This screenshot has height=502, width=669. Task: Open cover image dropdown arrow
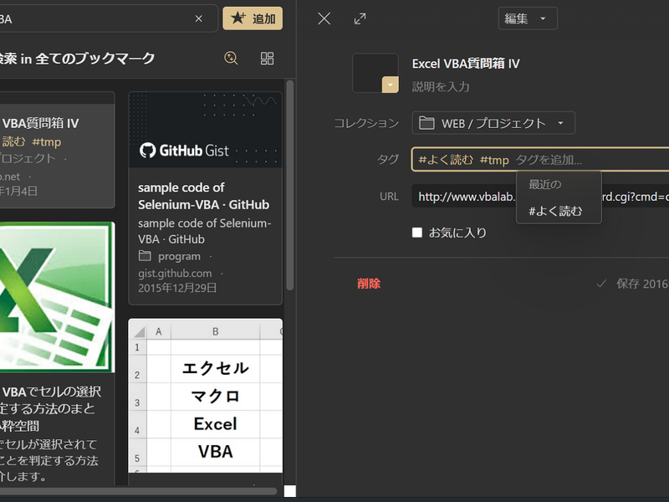[x=390, y=85]
